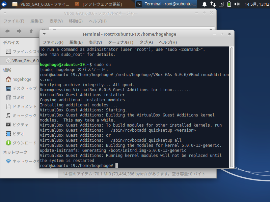
Task: Open Downloads folder in sidebar
Action: click(x=21, y=143)
